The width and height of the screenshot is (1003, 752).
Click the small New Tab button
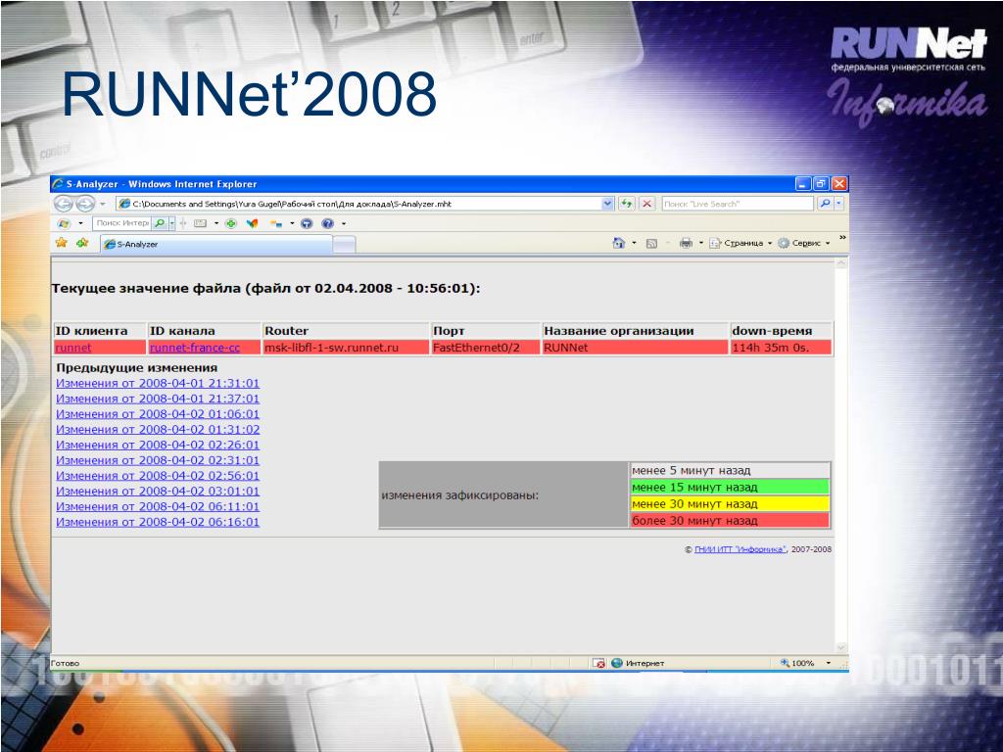click(344, 245)
